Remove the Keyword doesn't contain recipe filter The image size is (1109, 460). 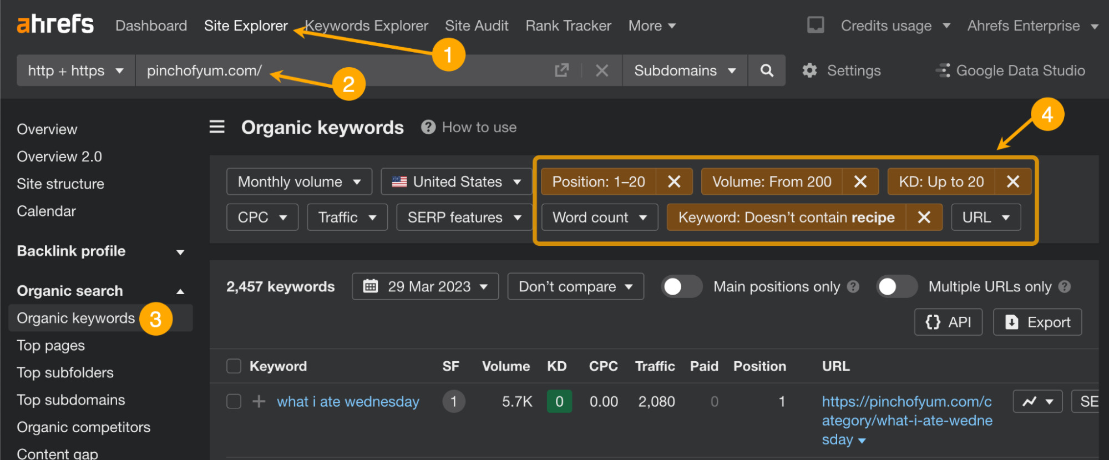(924, 217)
